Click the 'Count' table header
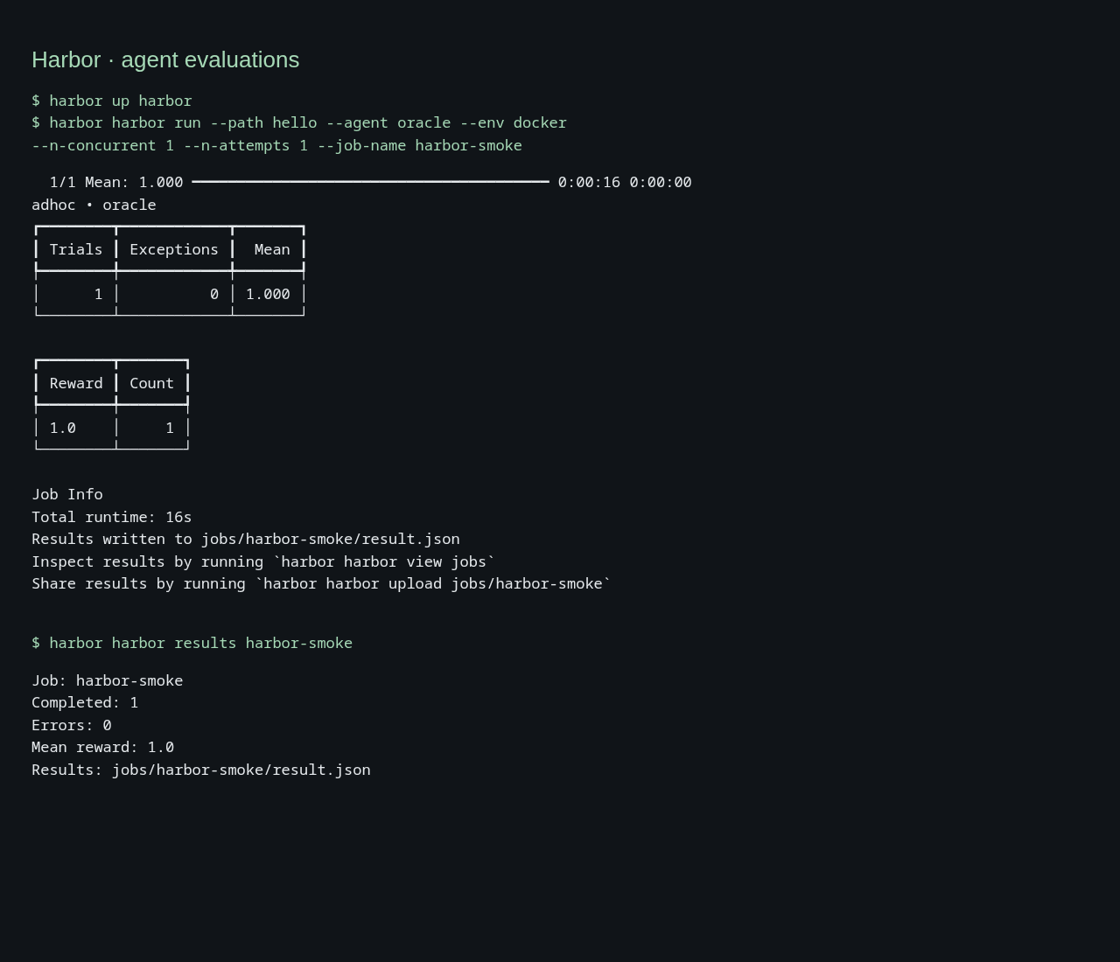The width and height of the screenshot is (1120, 962). click(151, 383)
